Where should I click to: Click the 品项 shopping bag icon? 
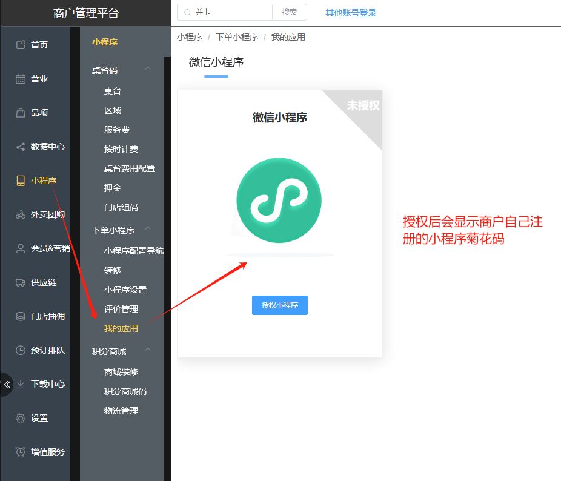coord(21,113)
